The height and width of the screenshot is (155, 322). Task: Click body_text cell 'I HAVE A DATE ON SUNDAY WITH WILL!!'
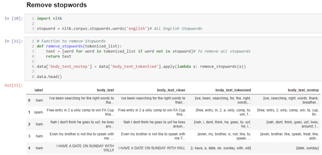(x=85, y=148)
